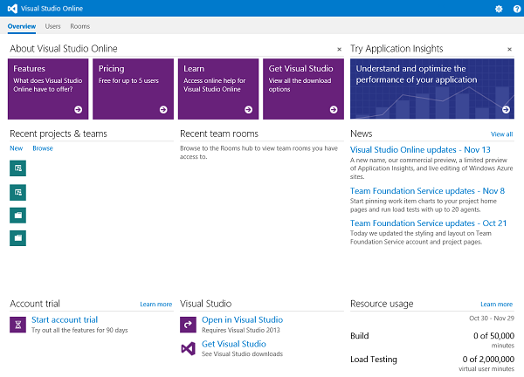This screenshot has height=377, width=524.
Task: Dismiss the Try Application Insights panel
Action: pos(509,50)
